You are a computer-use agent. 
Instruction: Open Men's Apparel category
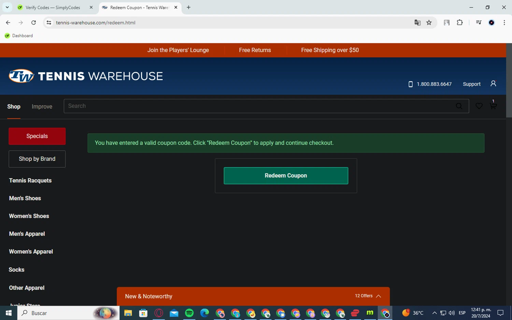(27, 234)
